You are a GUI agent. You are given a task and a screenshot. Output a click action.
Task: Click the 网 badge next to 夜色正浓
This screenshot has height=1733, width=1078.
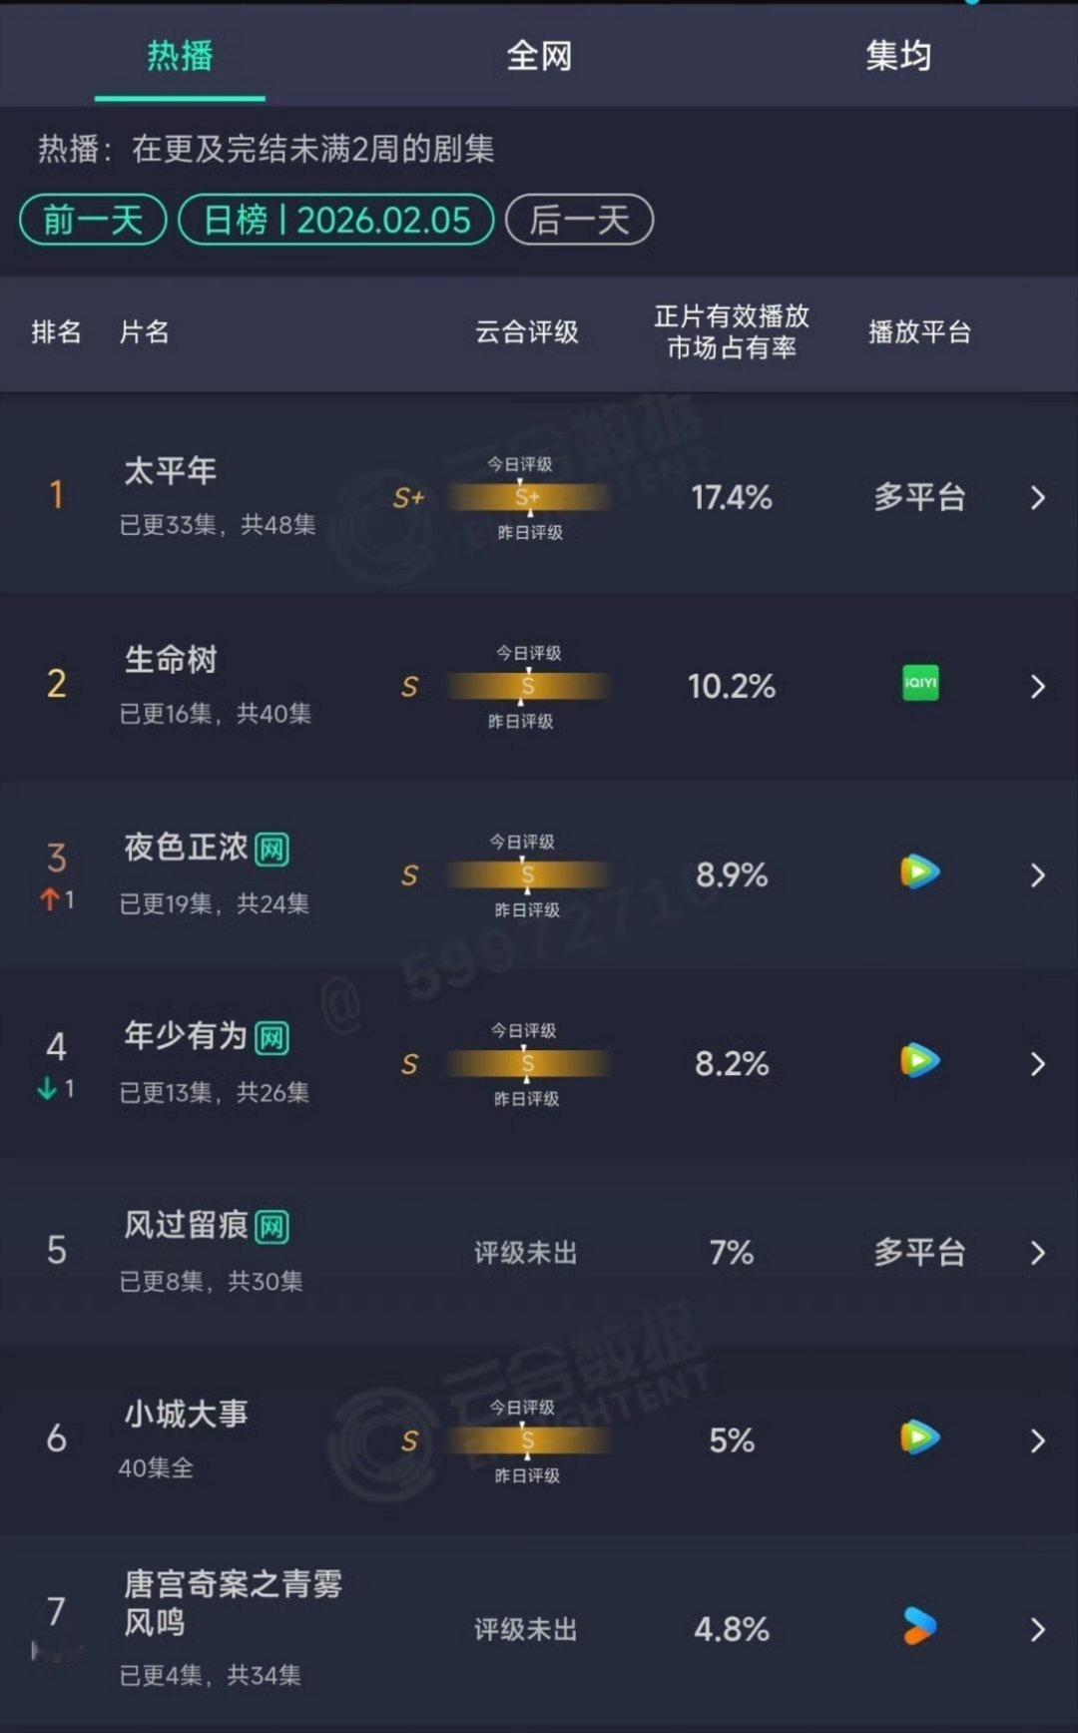tap(272, 850)
